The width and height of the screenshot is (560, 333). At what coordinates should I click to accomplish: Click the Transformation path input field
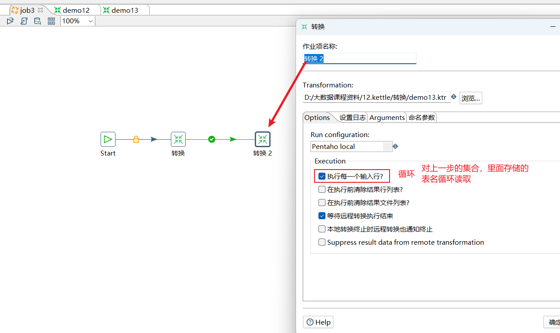pyautogui.click(x=377, y=98)
